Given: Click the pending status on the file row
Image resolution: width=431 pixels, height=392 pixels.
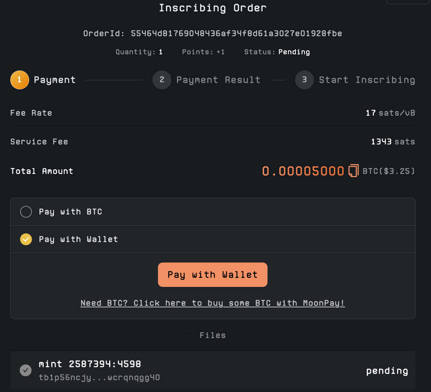Looking at the screenshot, I should [x=387, y=371].
